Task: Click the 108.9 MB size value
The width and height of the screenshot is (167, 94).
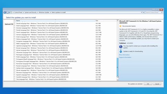Action: click(98, 75)
